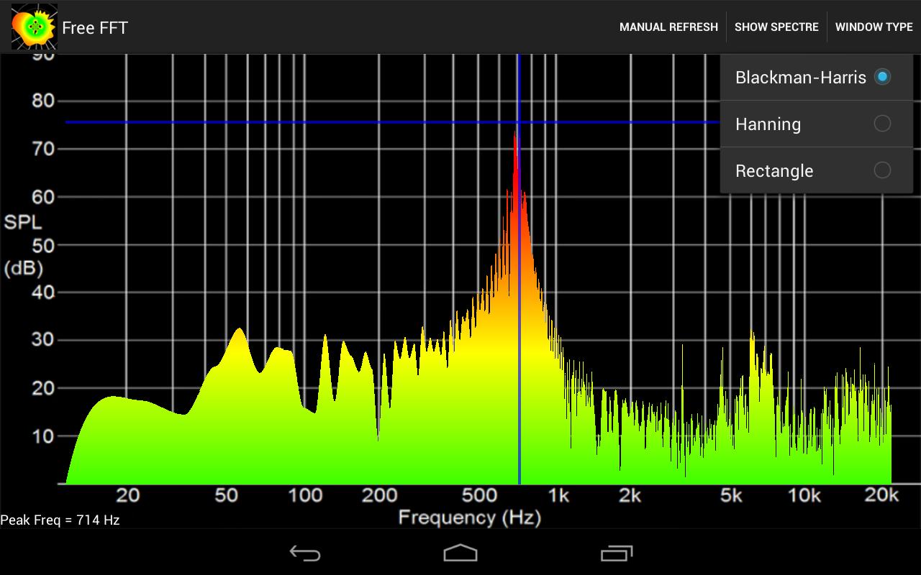921x575 pixels.
Task: Select MANUAL REFRESH in the action bar
Action: coord(668,27)
